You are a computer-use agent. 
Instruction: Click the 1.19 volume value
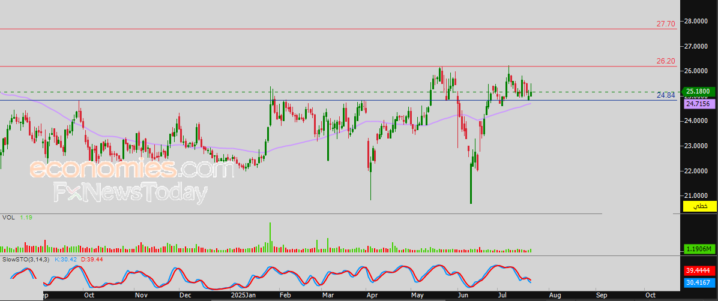point(26,218)
